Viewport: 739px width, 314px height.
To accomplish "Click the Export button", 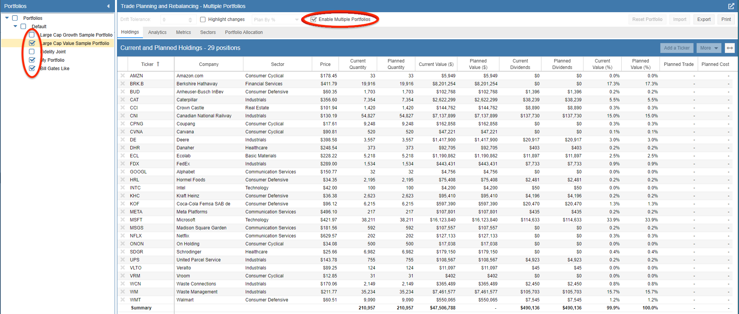I will (x=704, y=19).
